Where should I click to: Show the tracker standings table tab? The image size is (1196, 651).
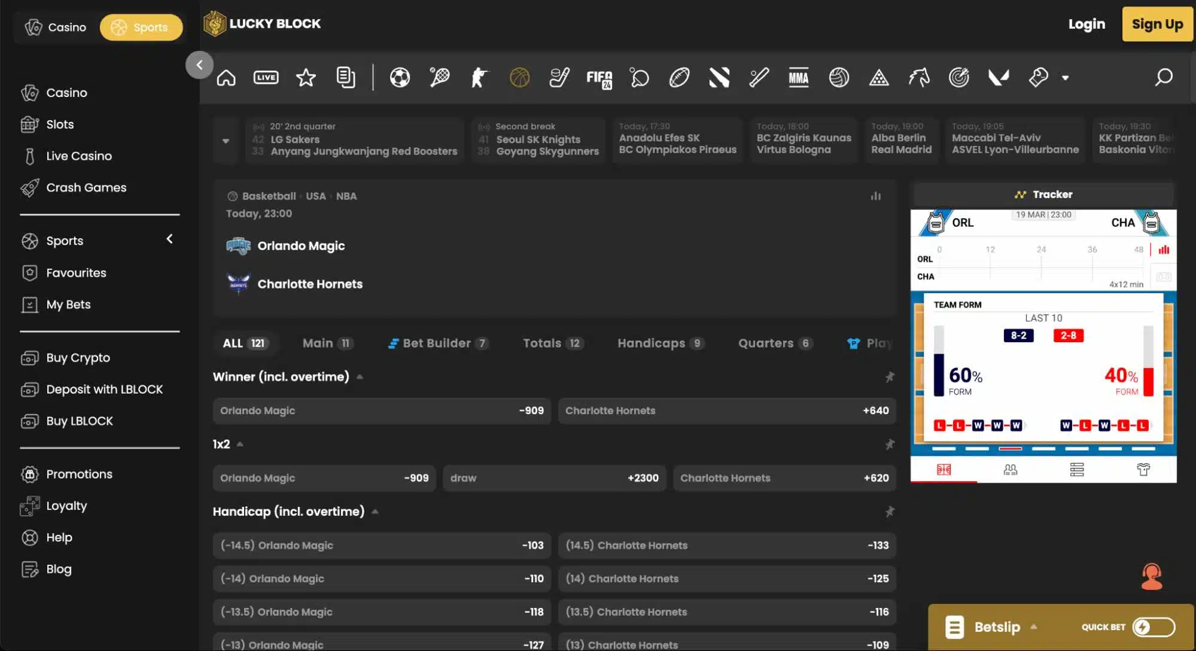(x=1077, y=470)
